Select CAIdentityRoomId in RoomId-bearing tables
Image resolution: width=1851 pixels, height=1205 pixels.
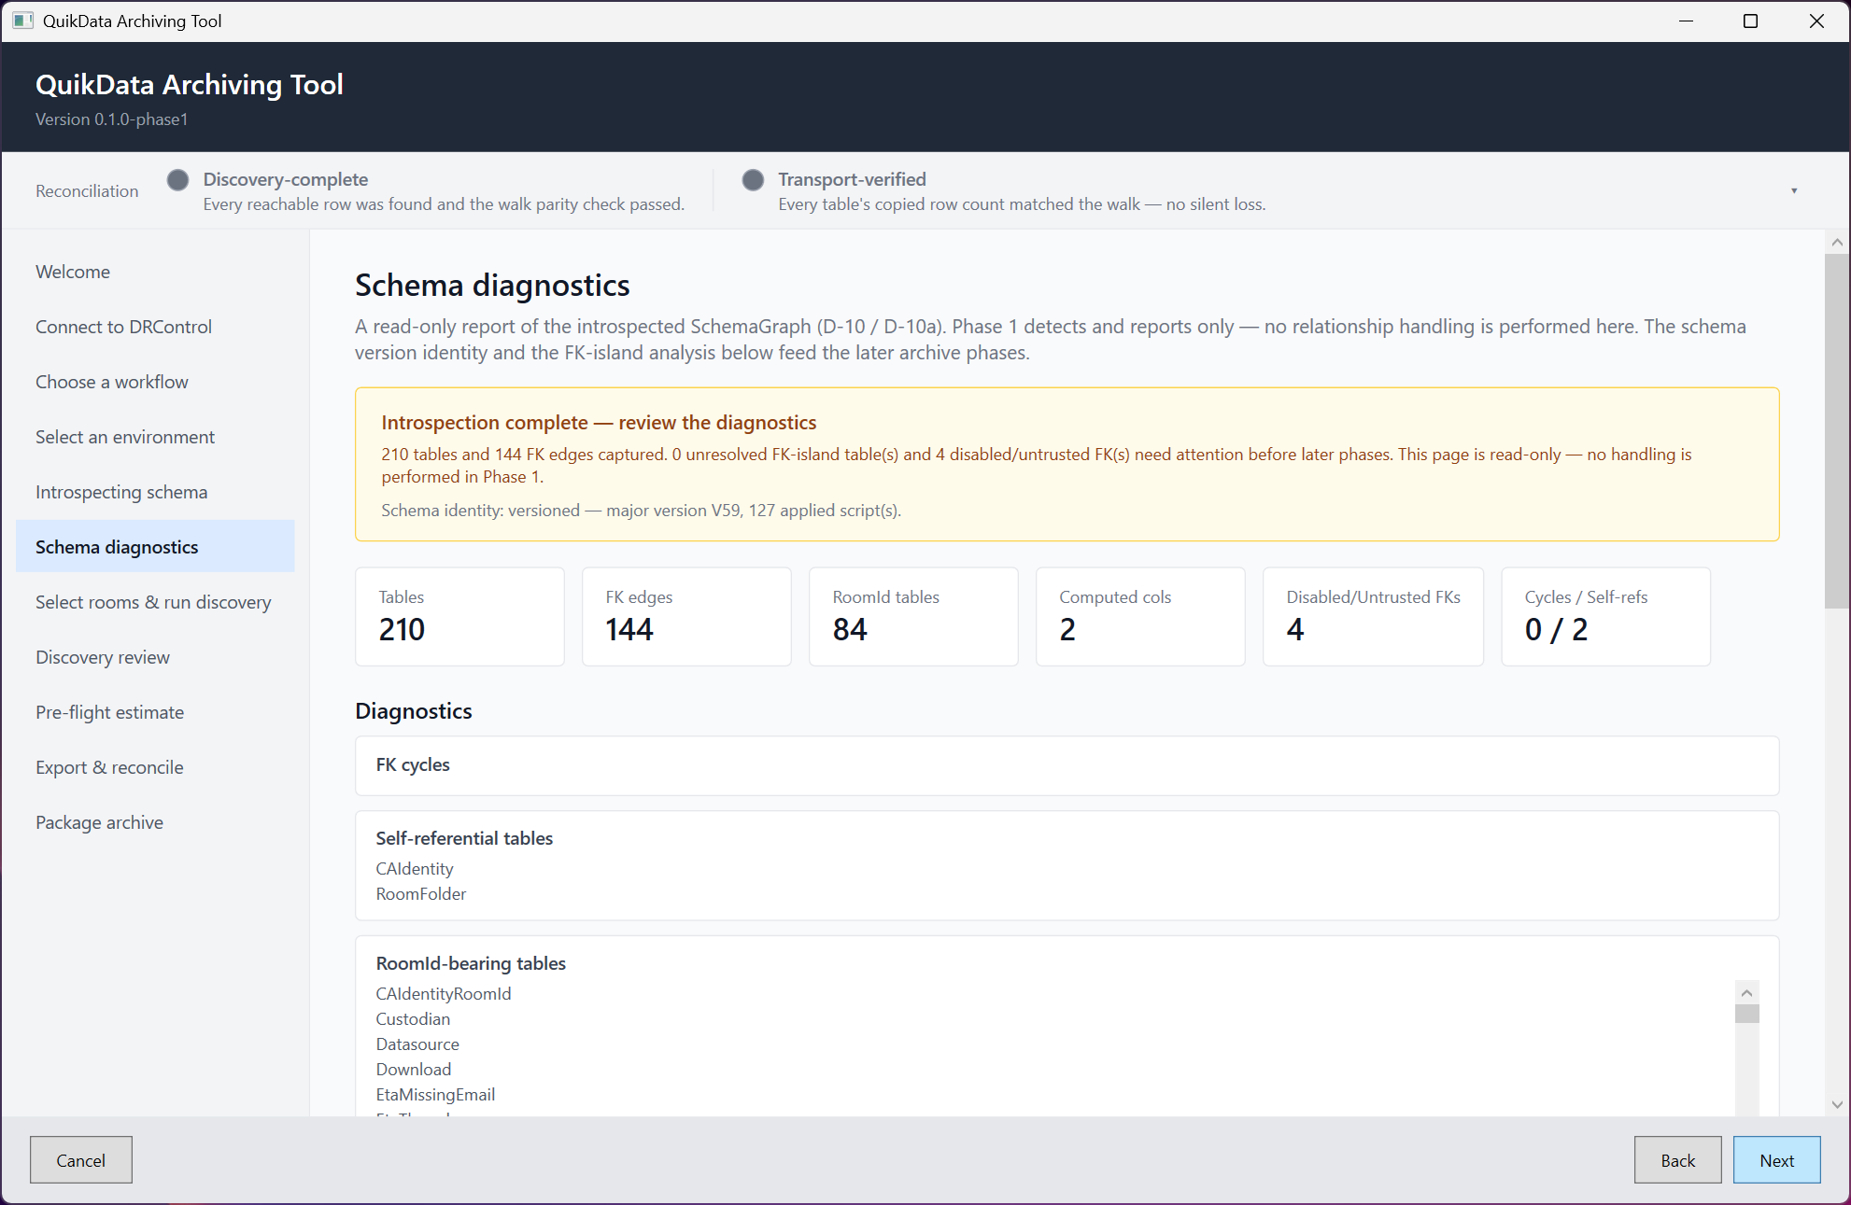(444, 994)
